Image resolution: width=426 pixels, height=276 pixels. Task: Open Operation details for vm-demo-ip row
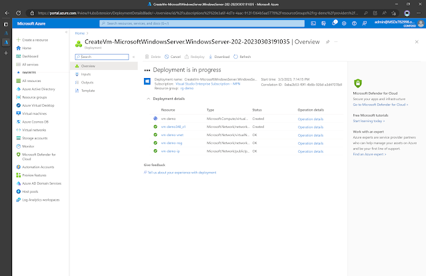(x=311, y=151)
